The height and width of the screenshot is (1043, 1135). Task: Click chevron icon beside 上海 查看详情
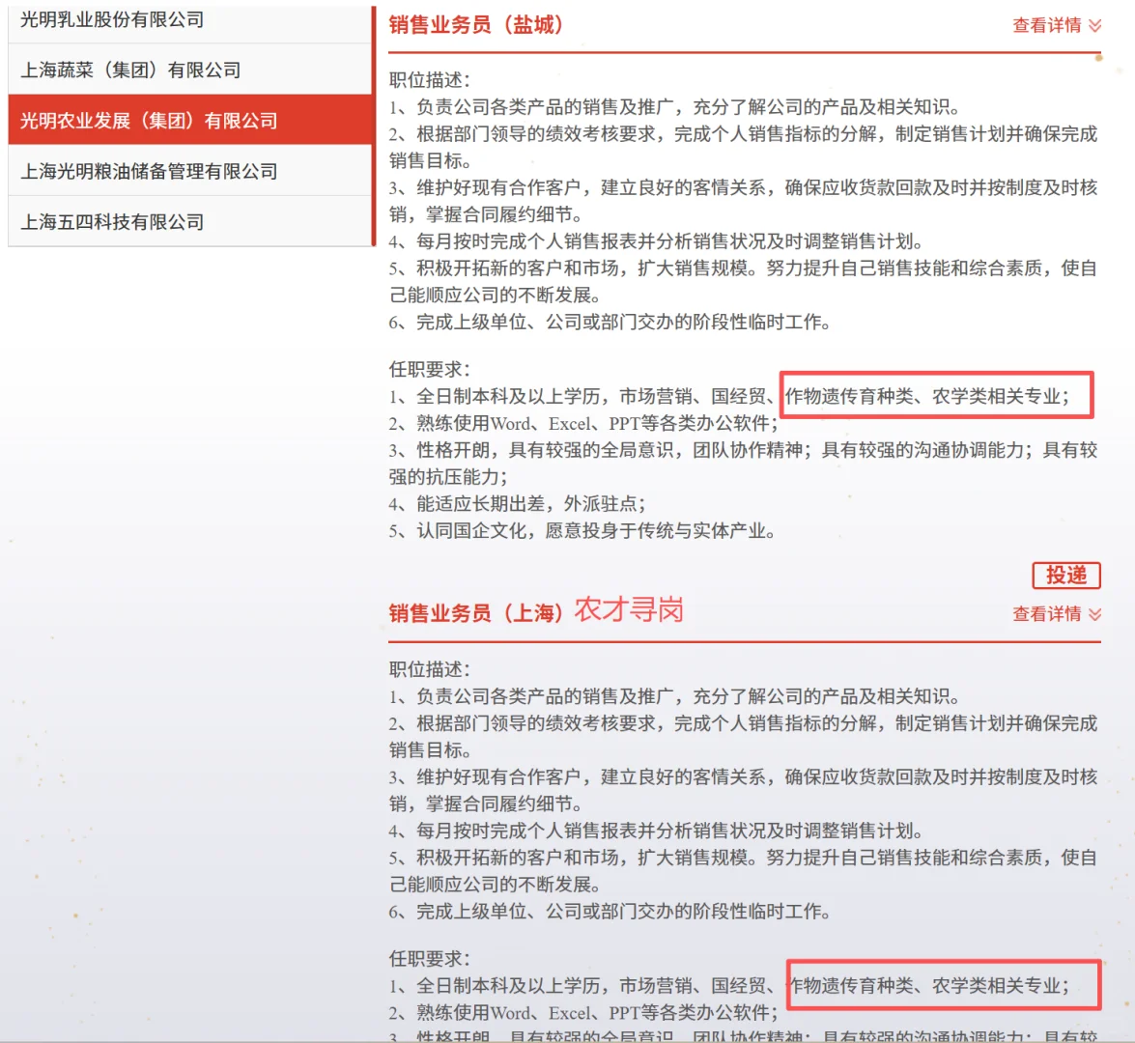1095,614
